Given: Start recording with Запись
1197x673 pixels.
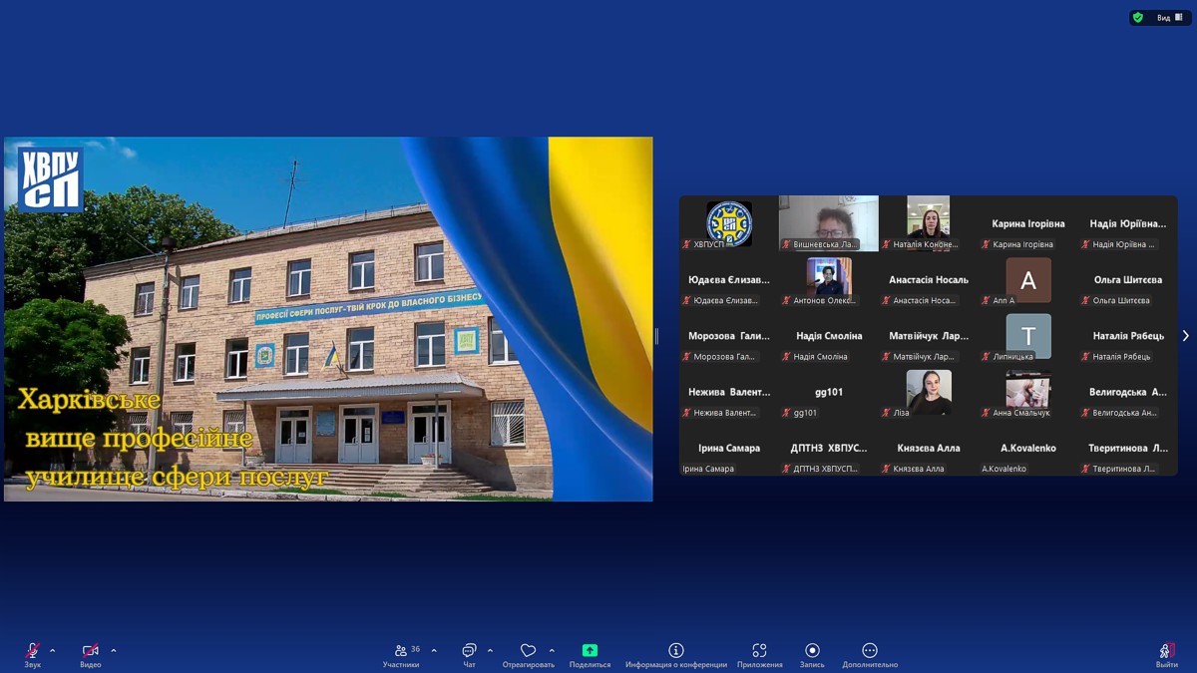Looking at the screenshot, I should (x=812, y=655).
